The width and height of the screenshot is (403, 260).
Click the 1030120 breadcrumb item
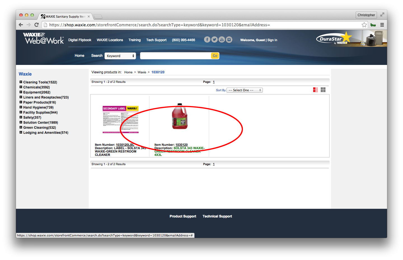pyautogui.click(x=158, y=72)
